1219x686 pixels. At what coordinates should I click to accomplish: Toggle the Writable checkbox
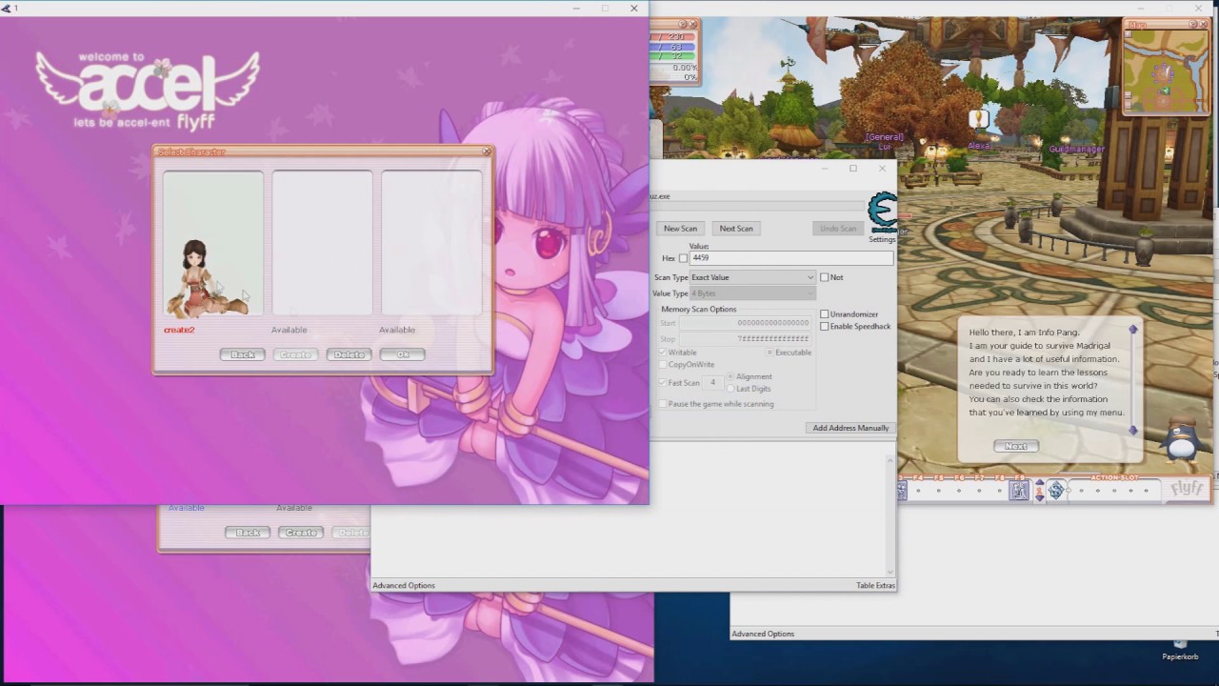(x=664, y=353)
